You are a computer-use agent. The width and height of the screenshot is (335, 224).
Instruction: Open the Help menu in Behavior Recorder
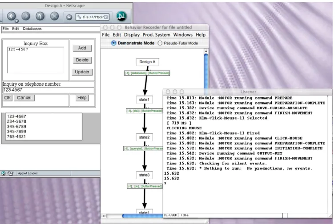tap(201, 35)
